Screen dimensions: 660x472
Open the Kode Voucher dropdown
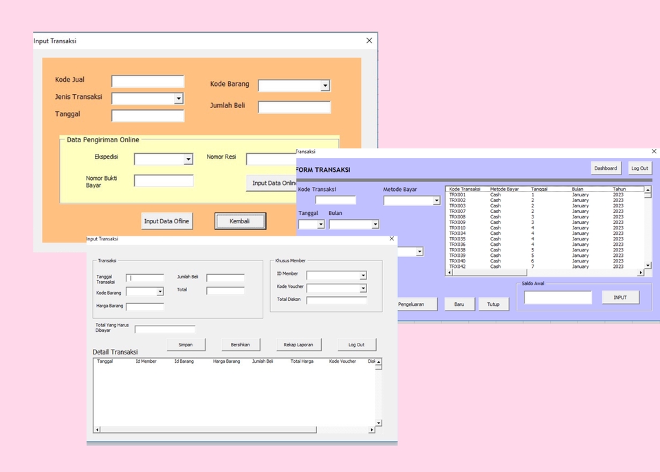[363, 288]
